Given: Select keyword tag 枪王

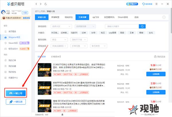Looking at the screenshot, I should coord(103,33).
